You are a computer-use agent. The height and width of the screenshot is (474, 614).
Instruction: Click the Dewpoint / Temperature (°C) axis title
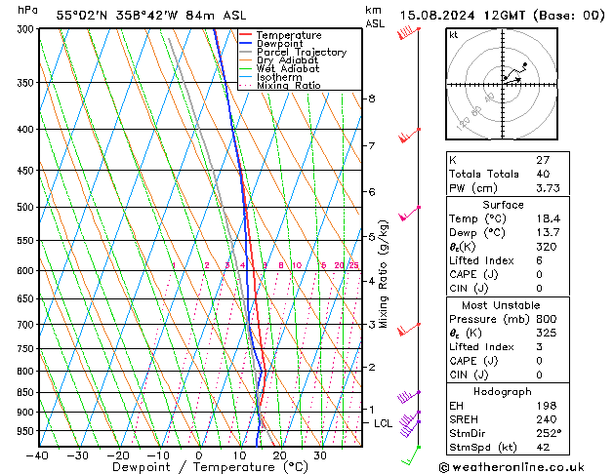coord(210,467)
